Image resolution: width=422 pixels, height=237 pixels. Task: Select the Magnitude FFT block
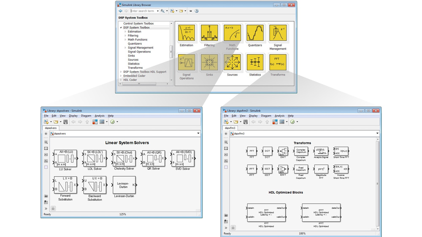pos(321,169)
